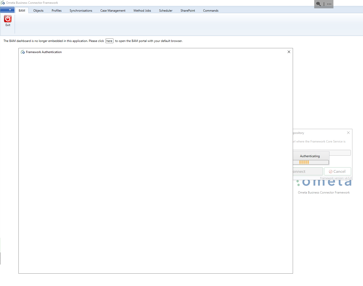Select the SharePoint tab
Viewport: 363px width, 286px height.
click(x=188, y=10)
